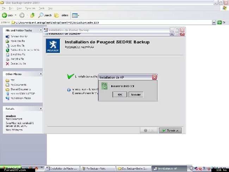Click the globe publish icon
Screen dimensions: 229x172
(7, 50)
